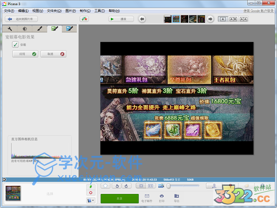This screenshot has width=277, height=208.
Task: Click the histogram graph area
Action: [x=40, y=151]
